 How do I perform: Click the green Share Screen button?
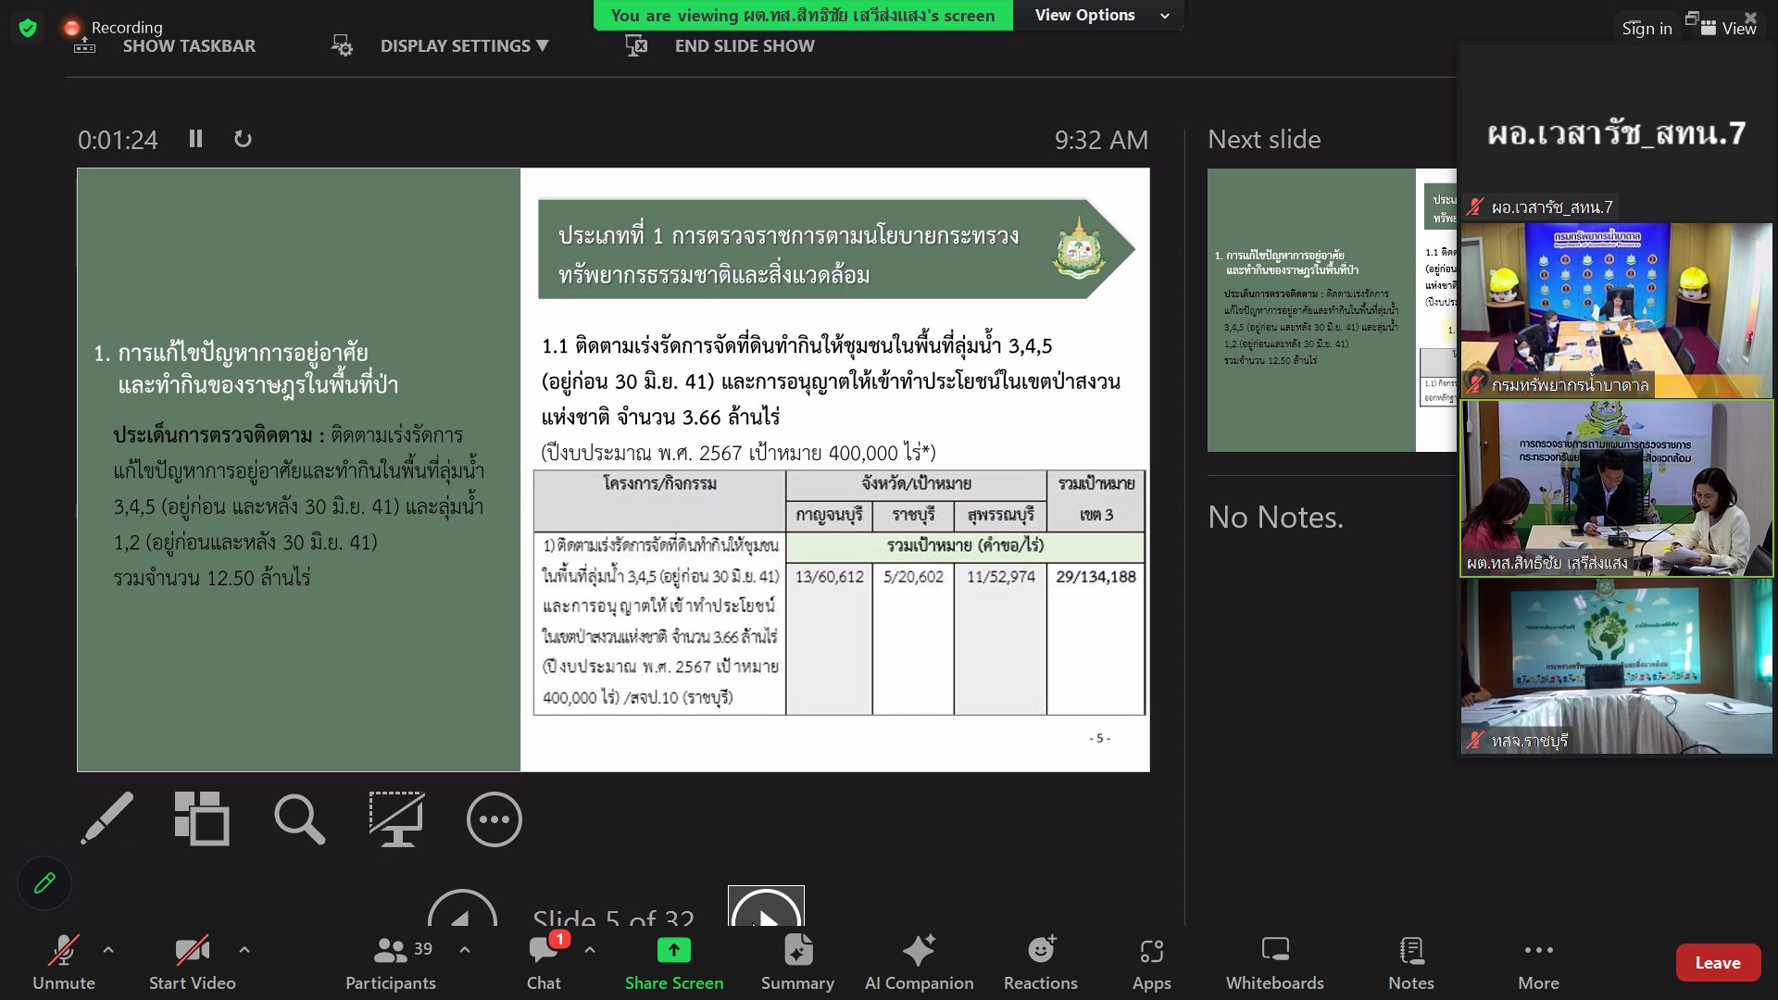coord(674,963)
